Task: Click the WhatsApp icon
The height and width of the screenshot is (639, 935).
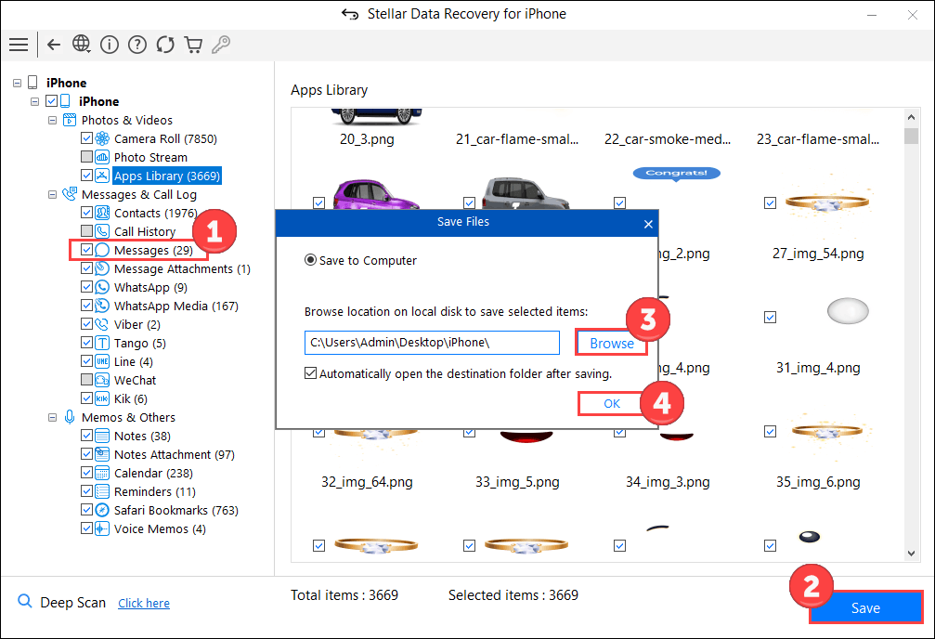Action: click(102, 288)
